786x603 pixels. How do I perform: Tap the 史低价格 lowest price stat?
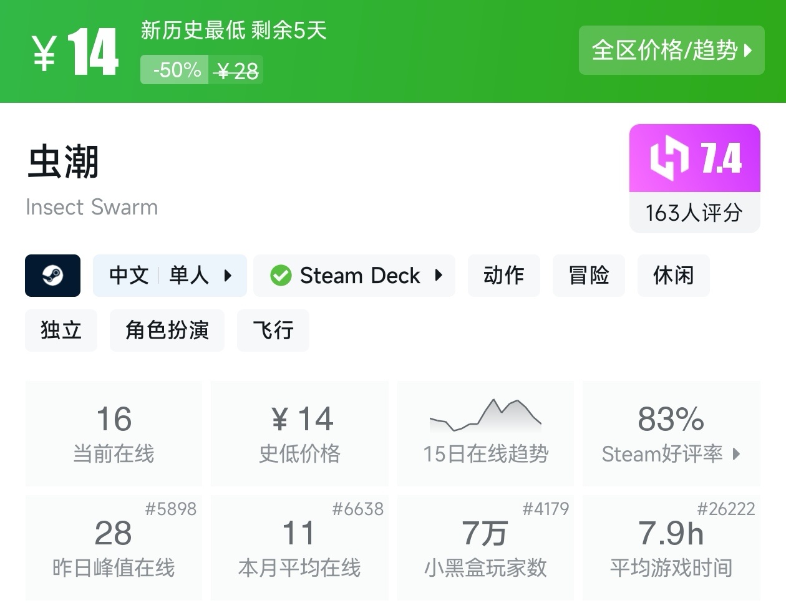[299, 433]
